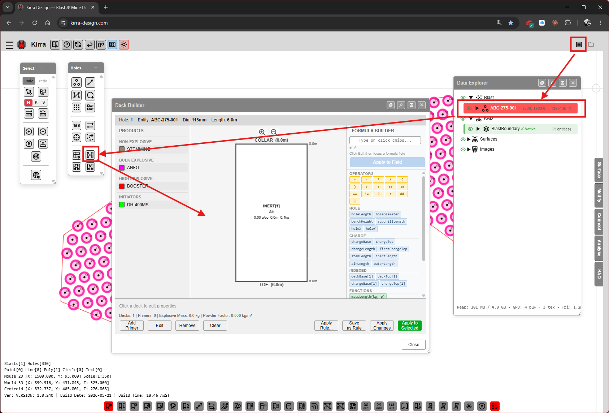
Task: Focus the formula builder input field
Action: [x=385, y=140]
